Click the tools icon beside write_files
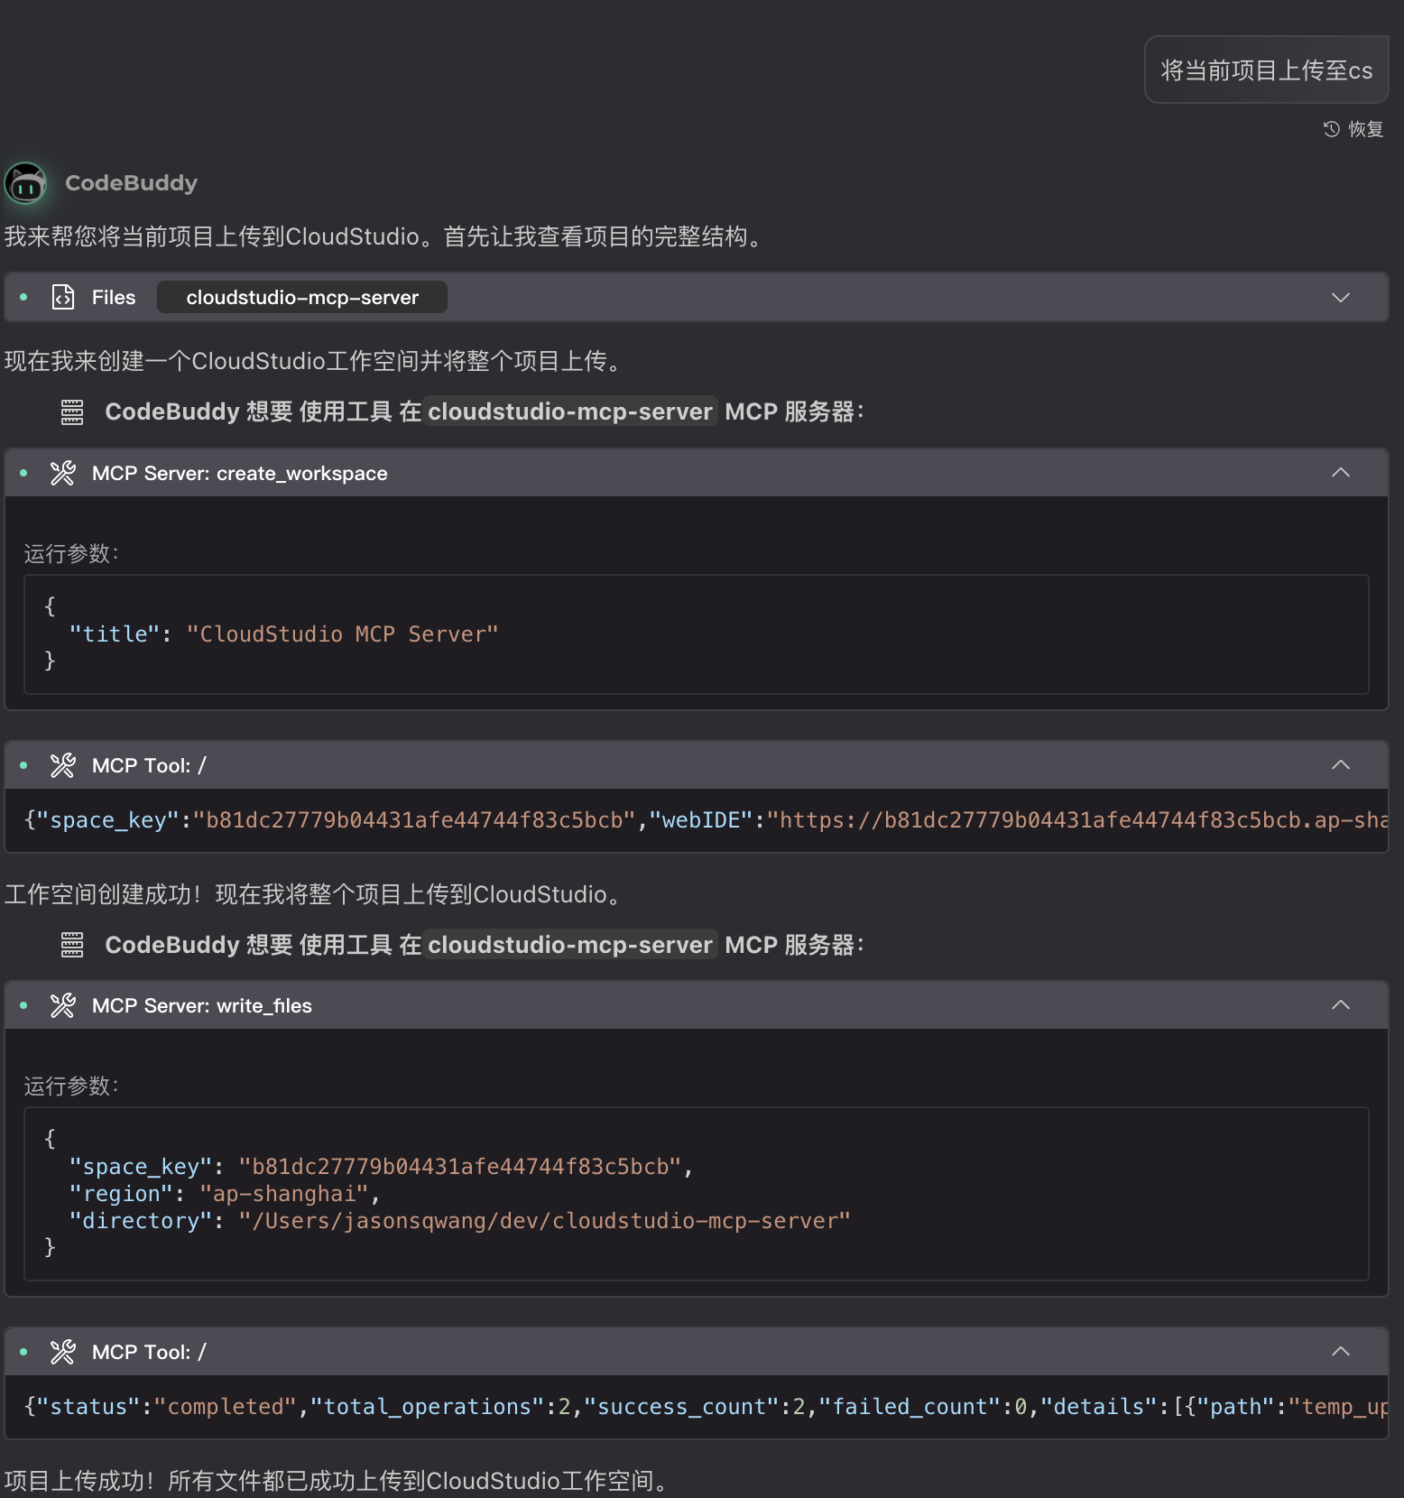Screen dimensions: 1404x1498 (x=63, y=1005)
